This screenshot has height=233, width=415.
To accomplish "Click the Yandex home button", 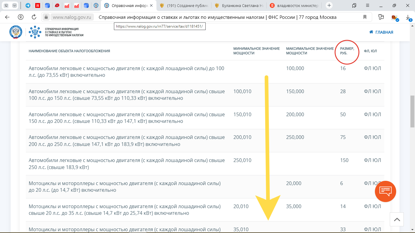I will click(x=21, y=17).
